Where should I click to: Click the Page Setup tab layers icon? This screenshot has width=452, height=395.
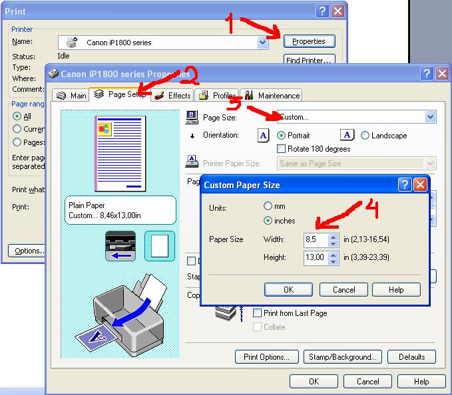99,94
